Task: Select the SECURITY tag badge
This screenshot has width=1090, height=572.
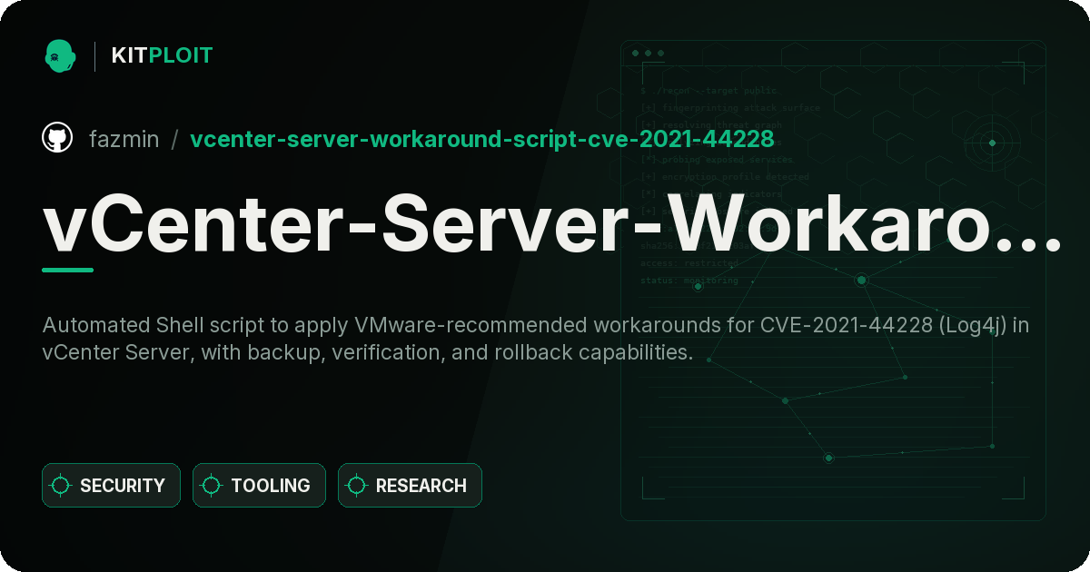Action: tap(111, 486)
